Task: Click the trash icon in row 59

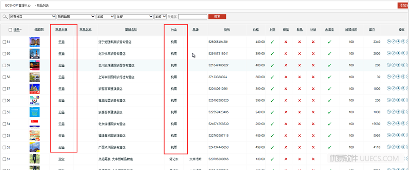Action: (x=403, y=65)
